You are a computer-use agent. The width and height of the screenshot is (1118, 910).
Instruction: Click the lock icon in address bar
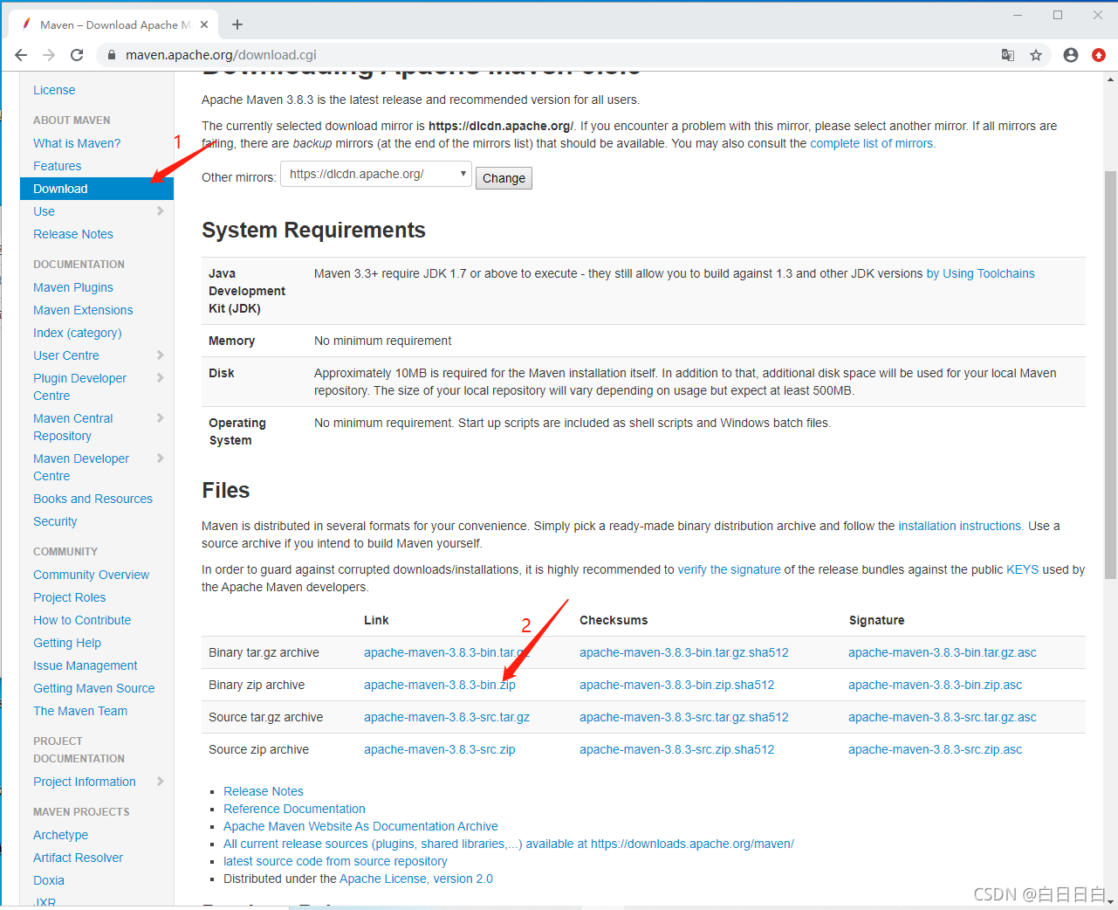click(111, 55)
